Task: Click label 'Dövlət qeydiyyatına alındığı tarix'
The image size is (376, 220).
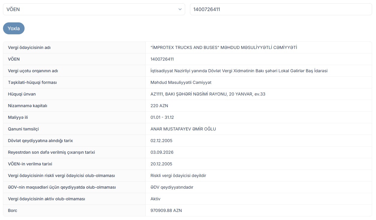Action: (40, 141)
